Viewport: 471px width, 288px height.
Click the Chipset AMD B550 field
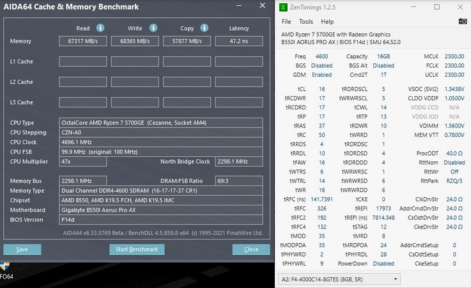point(160,200)
